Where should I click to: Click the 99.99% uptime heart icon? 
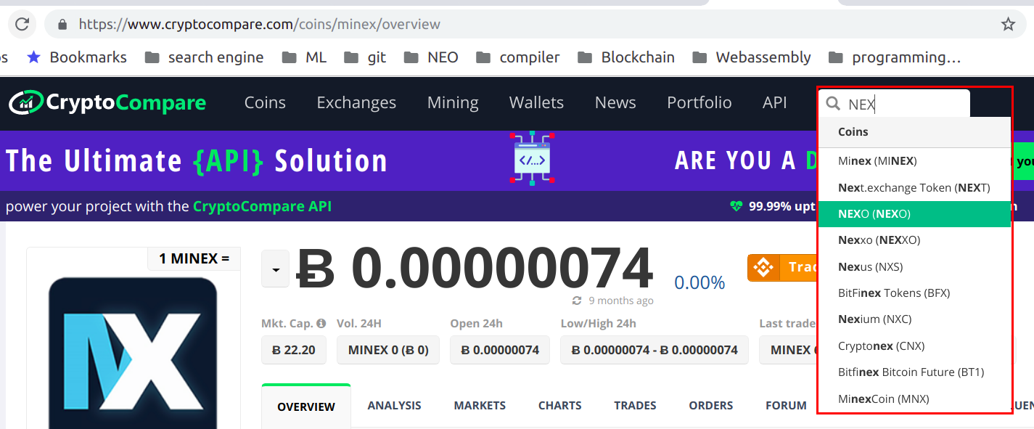click(736, 207)
